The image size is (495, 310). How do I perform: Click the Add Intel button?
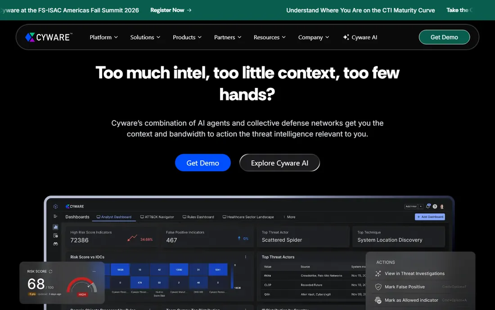point(411,206)
